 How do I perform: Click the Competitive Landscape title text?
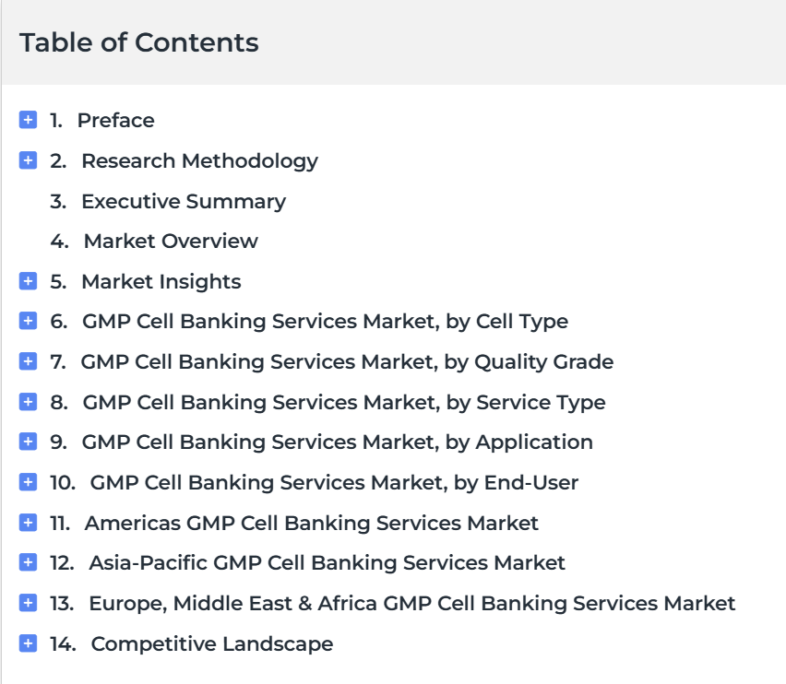[x=212, y=644]
